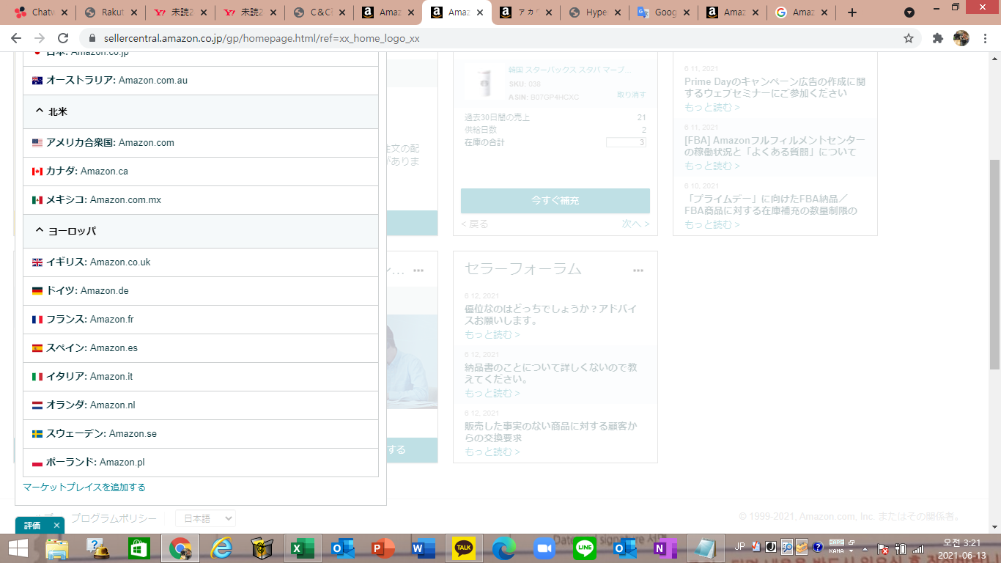Pick スペイン Amazon.es marketplace
This screenshot has width=1001, height=563.
point(201,347)
